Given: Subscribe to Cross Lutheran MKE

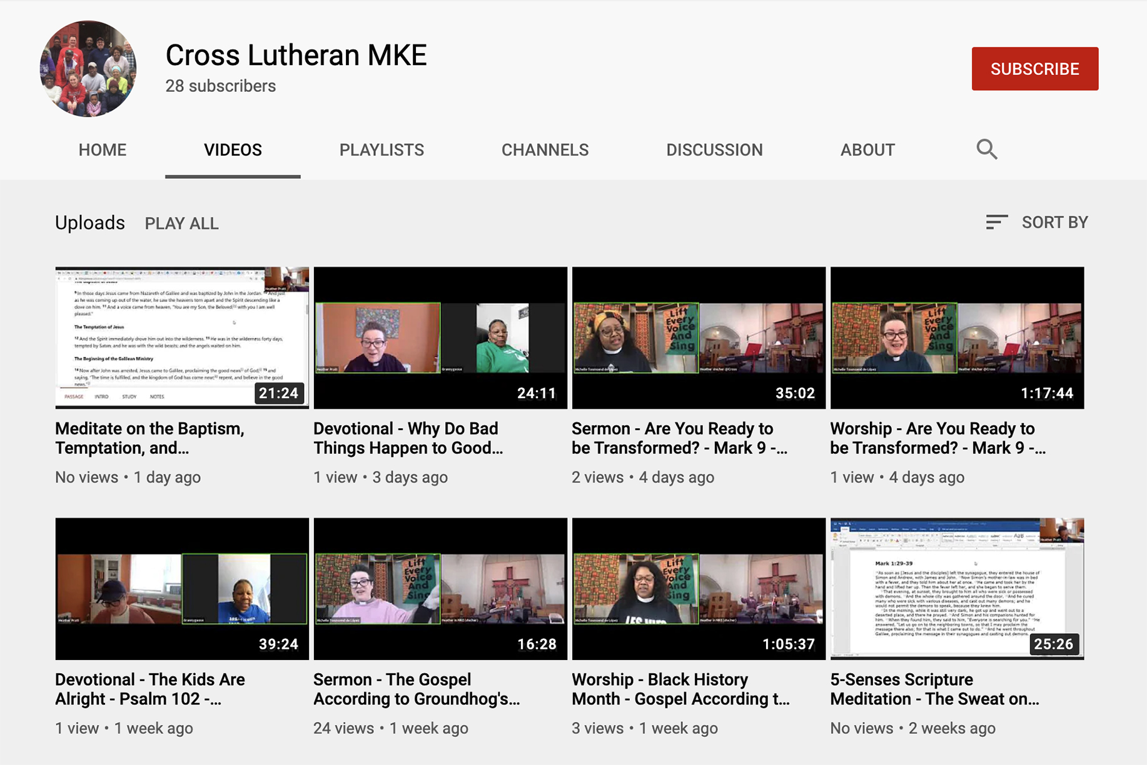Looking at the screenshot, I should coord(1035,69).
